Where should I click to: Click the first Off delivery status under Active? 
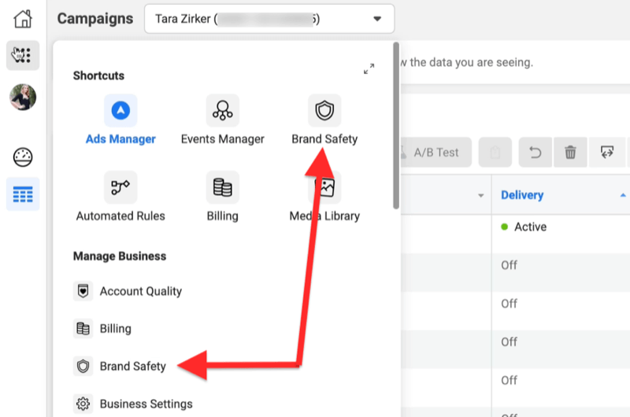(x=509, y=265)
